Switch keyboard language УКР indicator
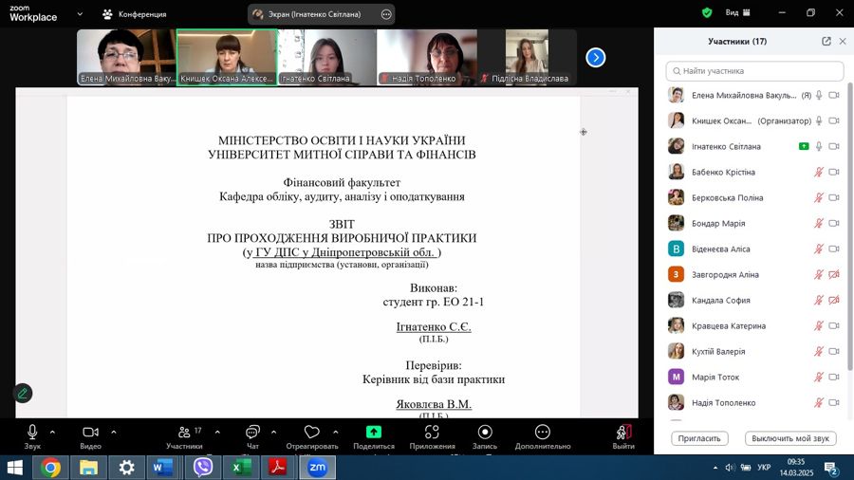 pyautogui.click(x=764, y=468)
